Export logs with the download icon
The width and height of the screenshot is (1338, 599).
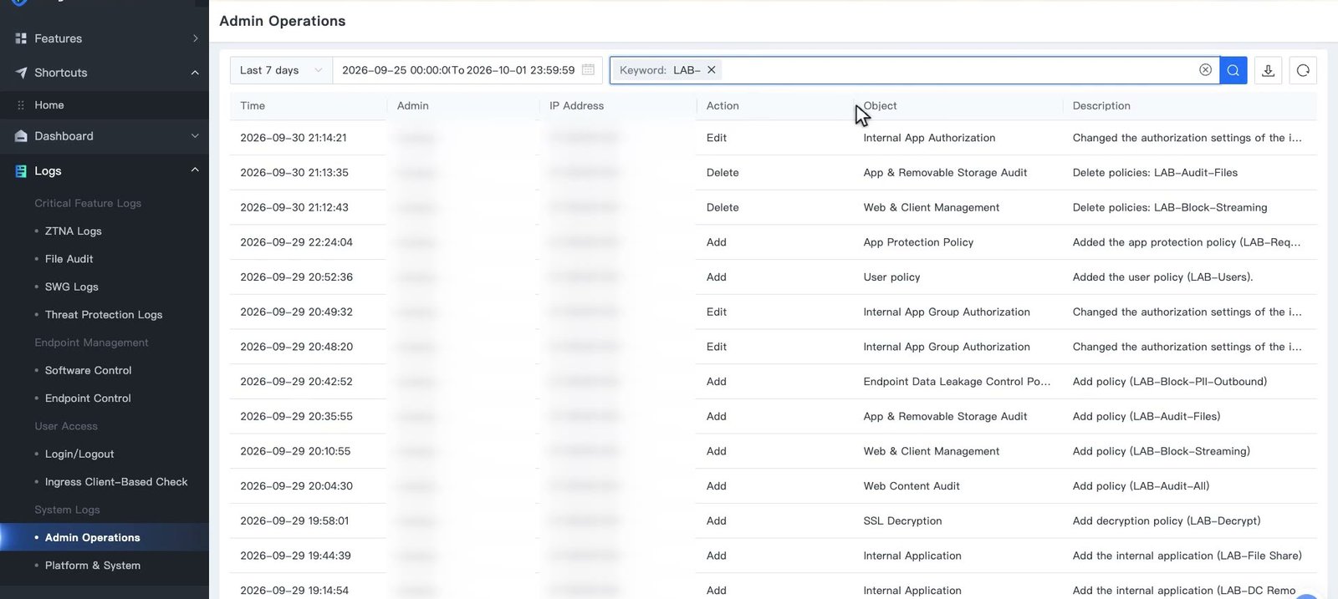(1268, 70)
